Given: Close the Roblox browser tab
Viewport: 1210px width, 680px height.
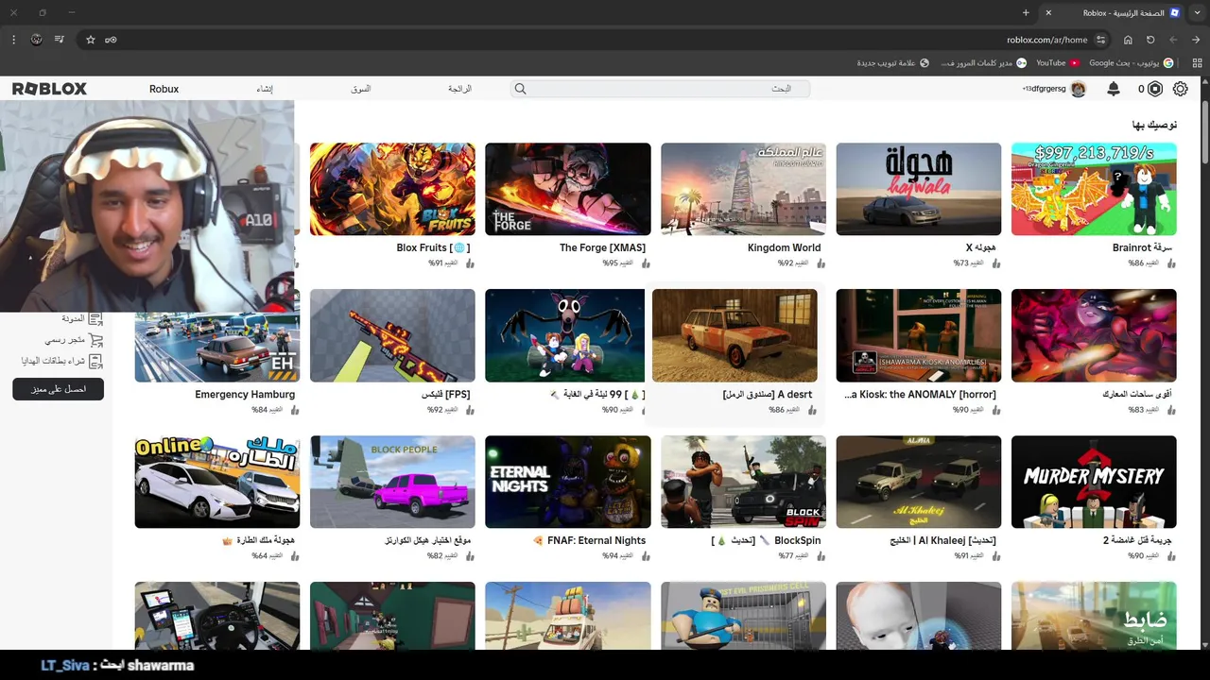Looking at the screenshot, I should [1048, 12].
